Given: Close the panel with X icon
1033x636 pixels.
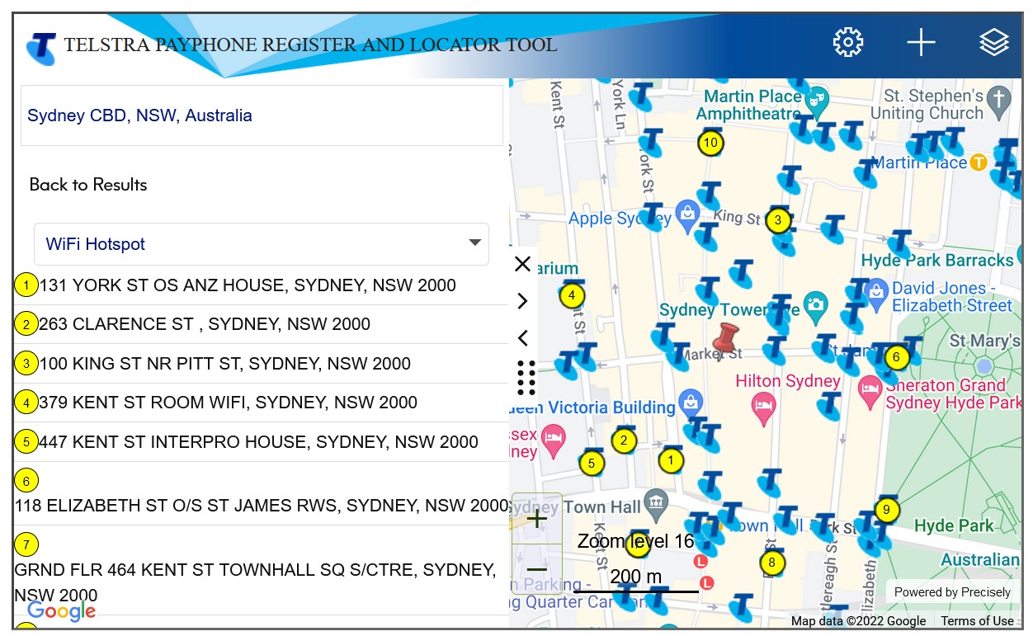Looking at the screenshot, I should point(522,264).
